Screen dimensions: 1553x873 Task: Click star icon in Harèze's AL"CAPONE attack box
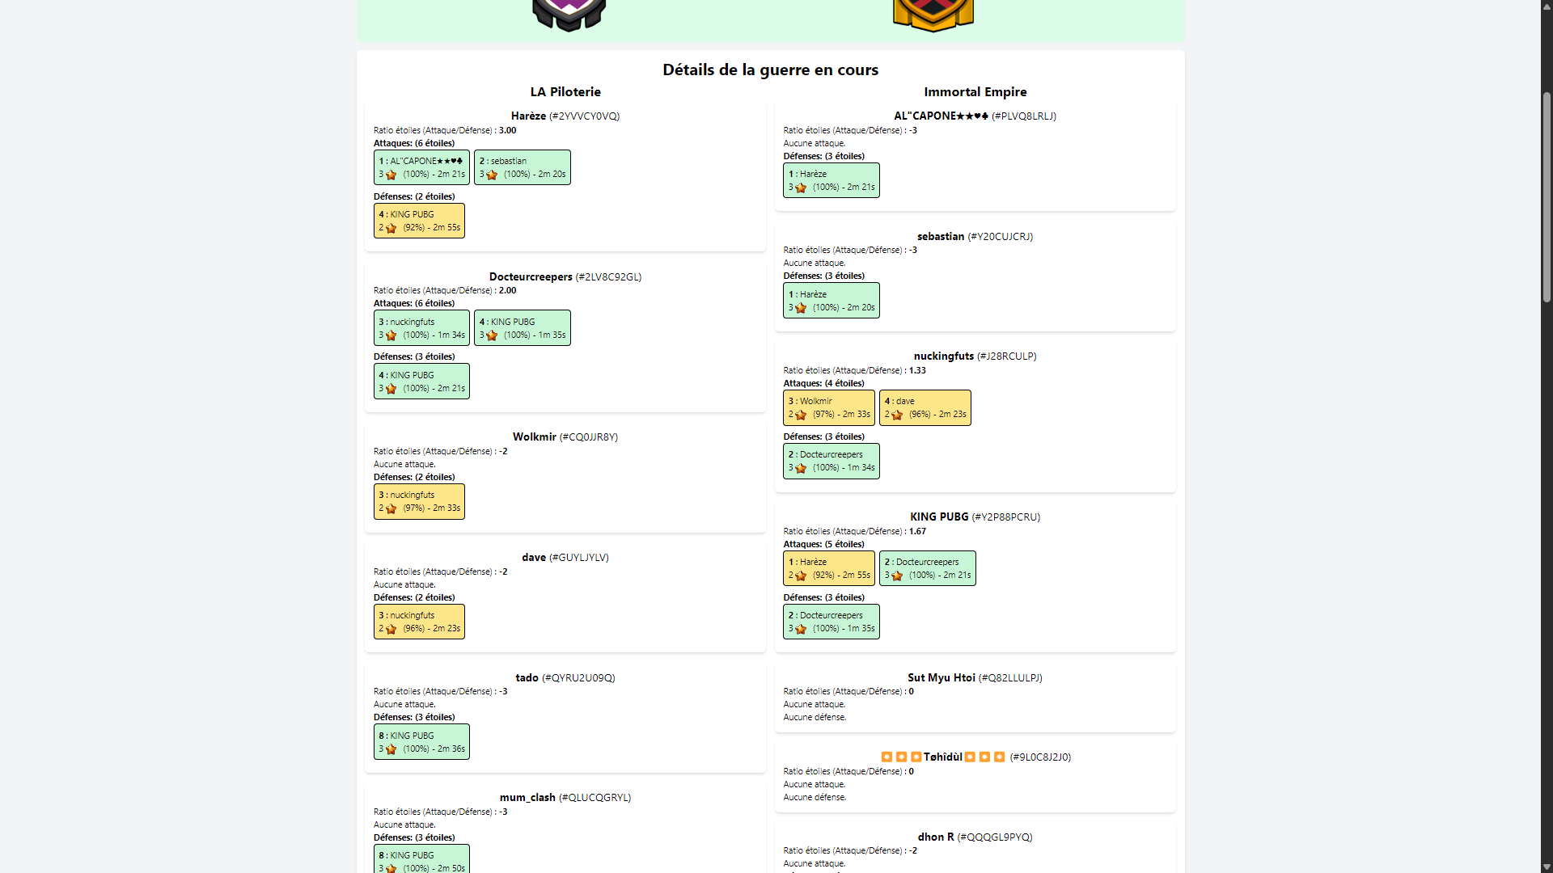391,175
